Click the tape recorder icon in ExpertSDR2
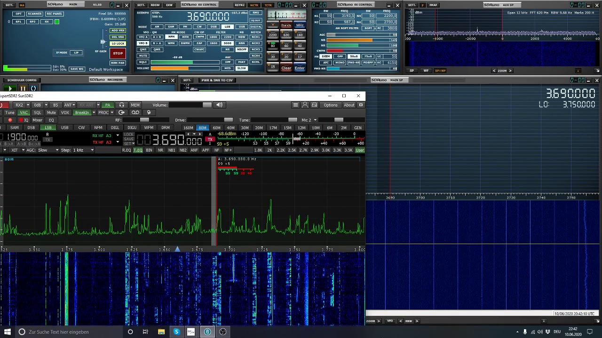Screen dimensions: 602x338 (x=135, y=113)
